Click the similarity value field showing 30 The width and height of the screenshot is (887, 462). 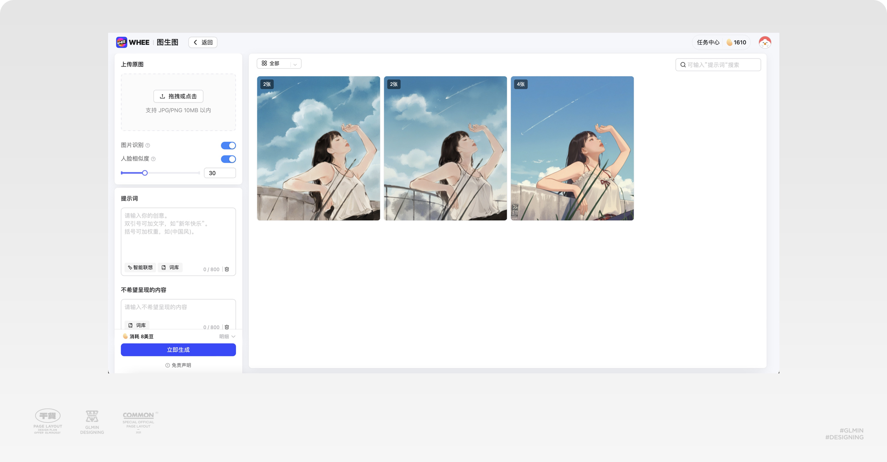coord(220,173)
